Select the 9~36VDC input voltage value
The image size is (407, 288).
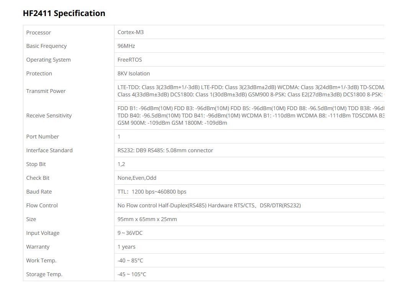click(130, 233)
